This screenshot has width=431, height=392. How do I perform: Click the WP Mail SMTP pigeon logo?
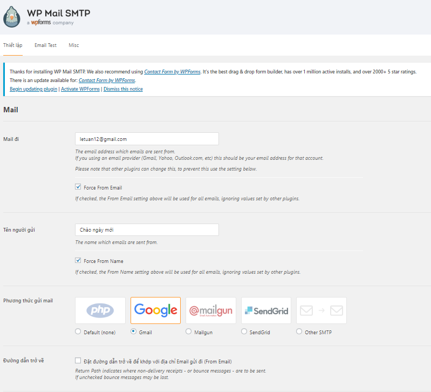coord(12,17)
